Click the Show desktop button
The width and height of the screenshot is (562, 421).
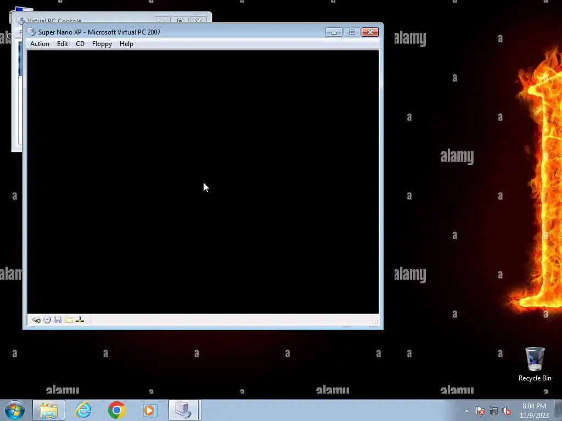pyautogui.click(x=558, y=411)
